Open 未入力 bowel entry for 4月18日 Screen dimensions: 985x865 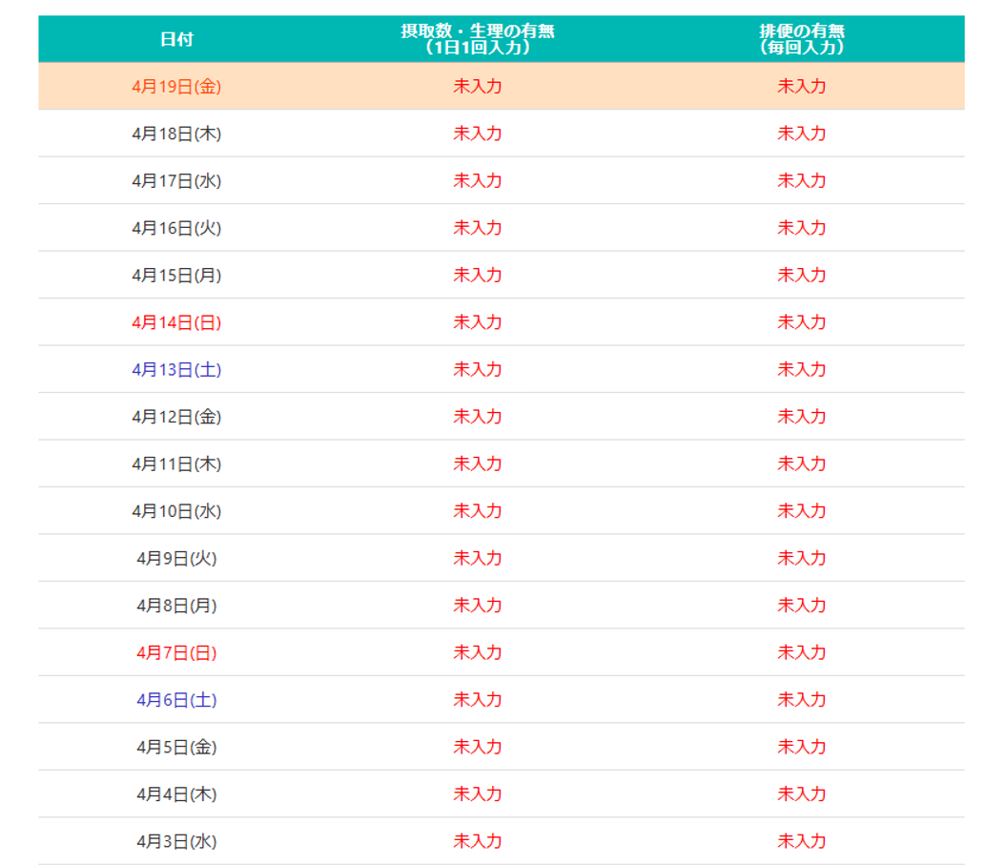tap(802, 134)
